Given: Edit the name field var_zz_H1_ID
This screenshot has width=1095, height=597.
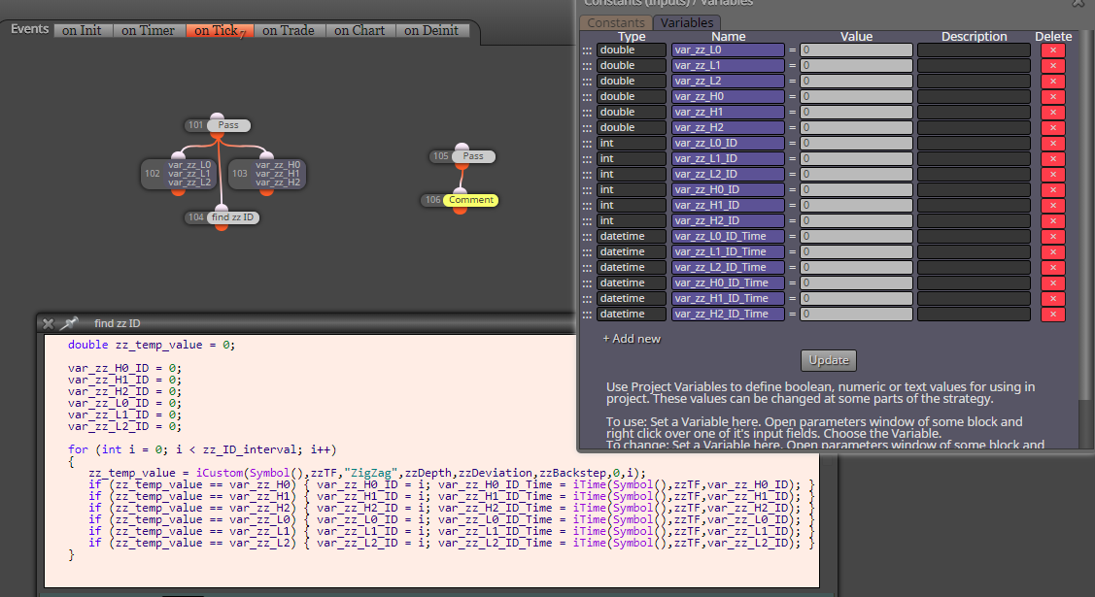Looking at the screenshot, I should [728, 205].
